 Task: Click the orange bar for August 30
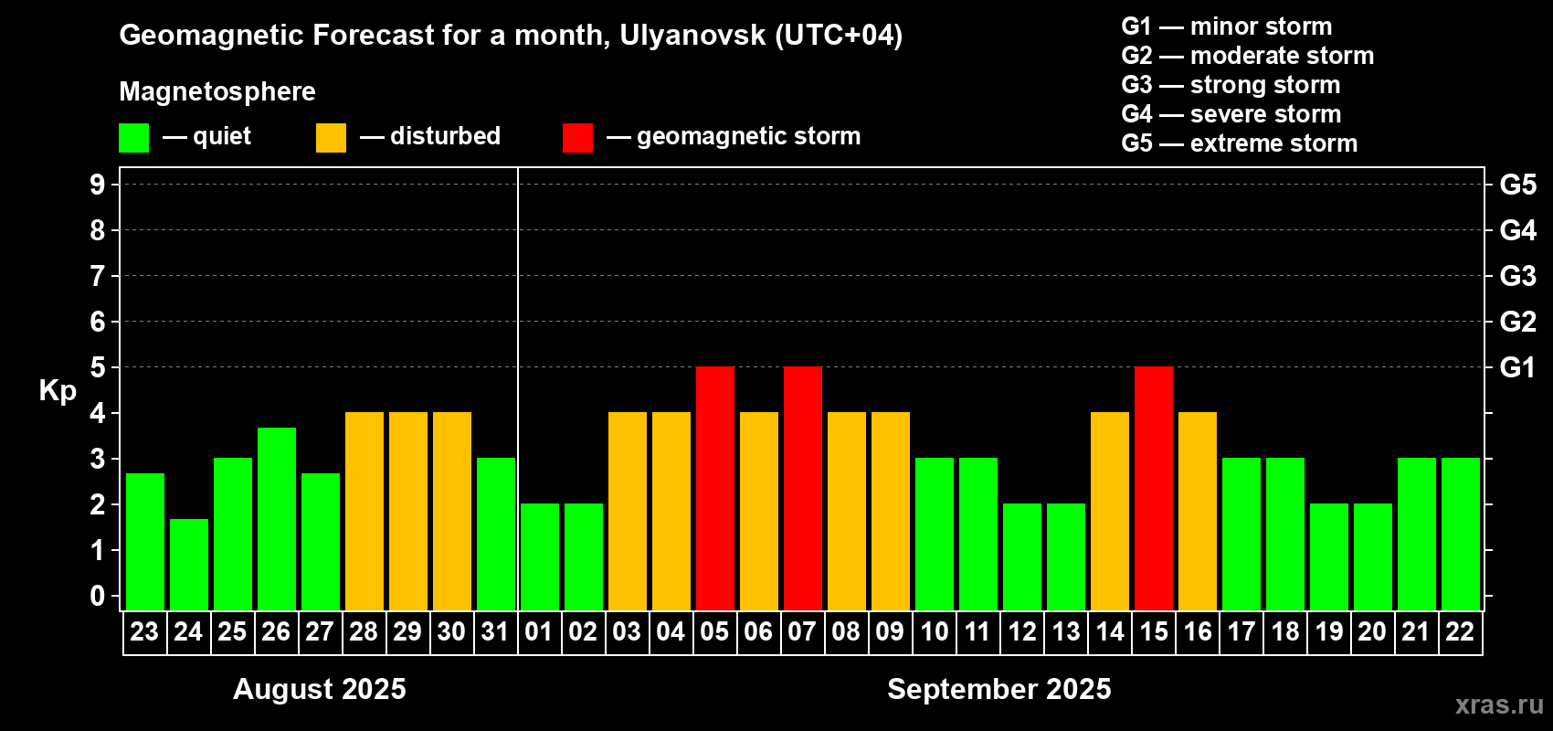[452, 512]
